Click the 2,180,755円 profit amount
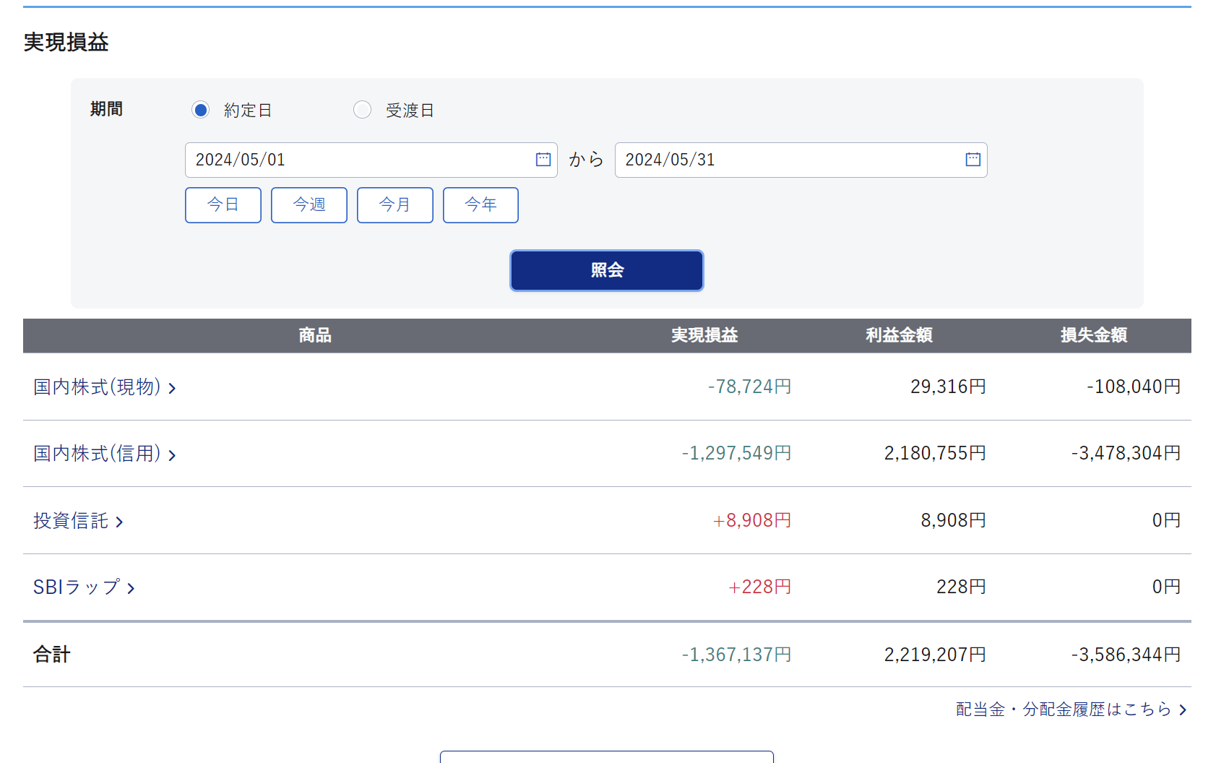Viewport: 1229px width, 763px height. pyautogui.click(x=935, y=453)
